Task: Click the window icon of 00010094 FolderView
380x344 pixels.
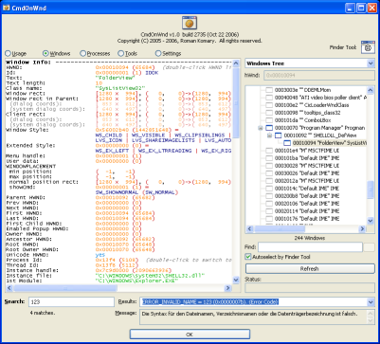Action: (287, 143)
